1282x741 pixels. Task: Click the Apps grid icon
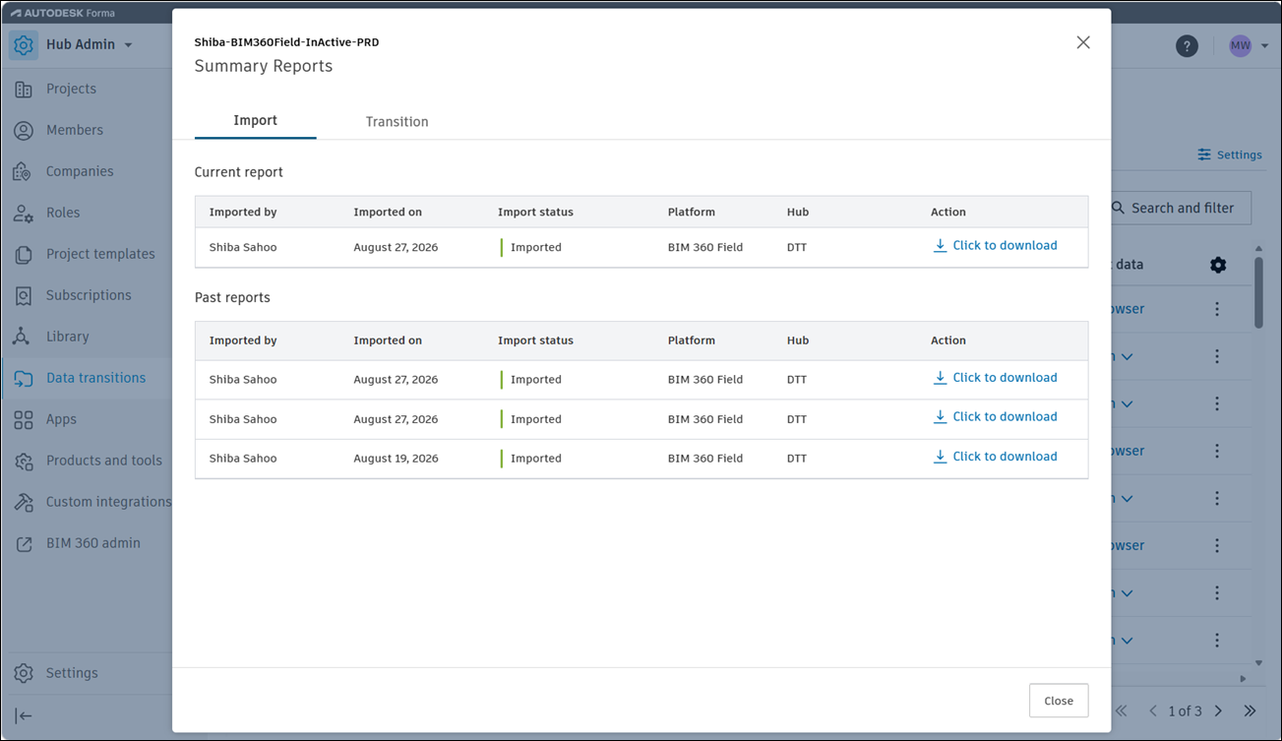pos(24,419)
